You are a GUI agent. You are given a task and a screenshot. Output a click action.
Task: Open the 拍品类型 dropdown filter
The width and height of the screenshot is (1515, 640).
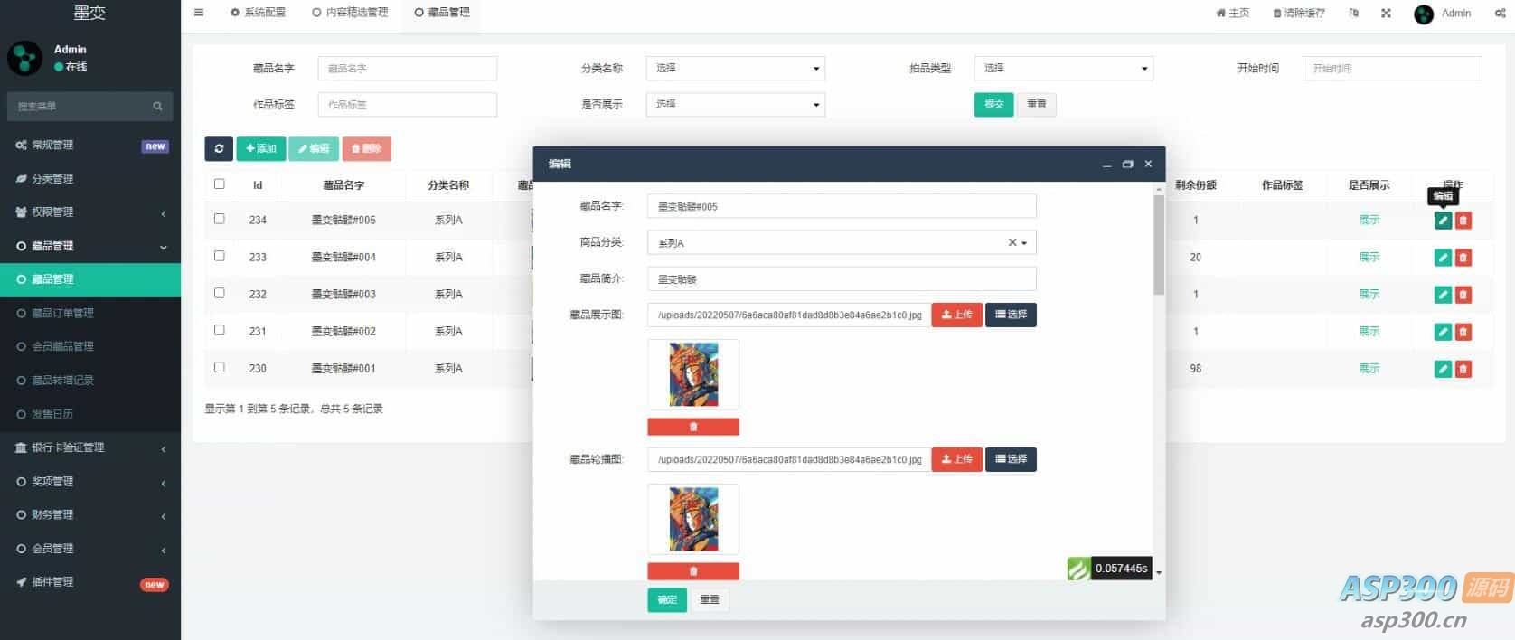point(1063,69)
